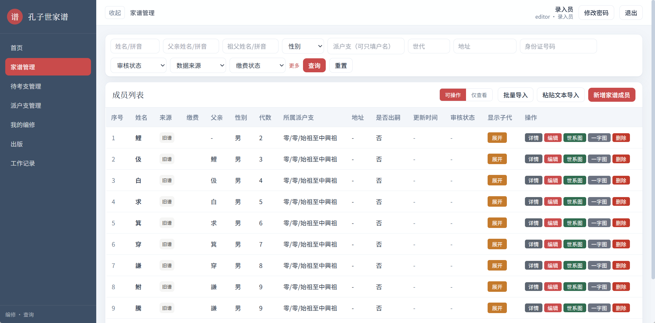This screenshot has width=655, height=323.
Task: Click 退出 logout button
Action: (631, 13)
